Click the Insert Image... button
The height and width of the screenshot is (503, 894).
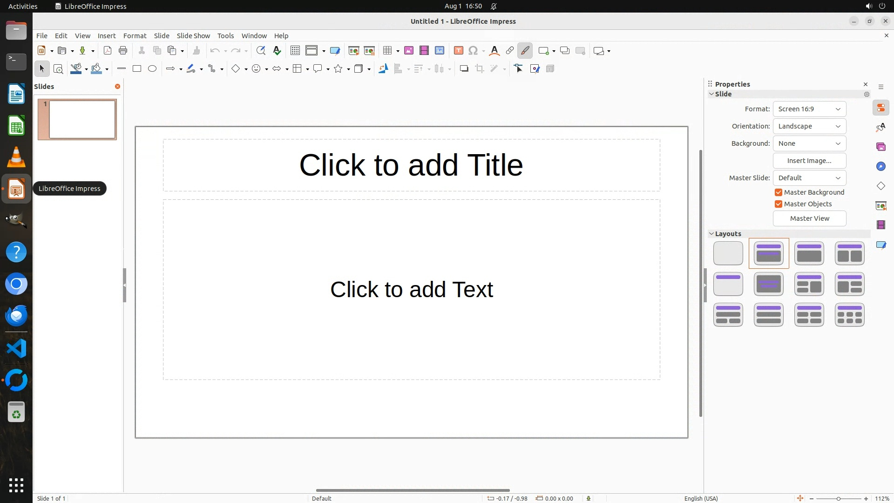[809, 161]
